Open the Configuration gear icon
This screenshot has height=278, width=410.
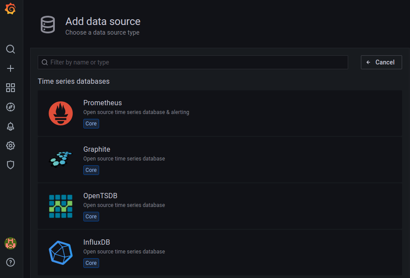pyautogui.click(x=11, y=146)
